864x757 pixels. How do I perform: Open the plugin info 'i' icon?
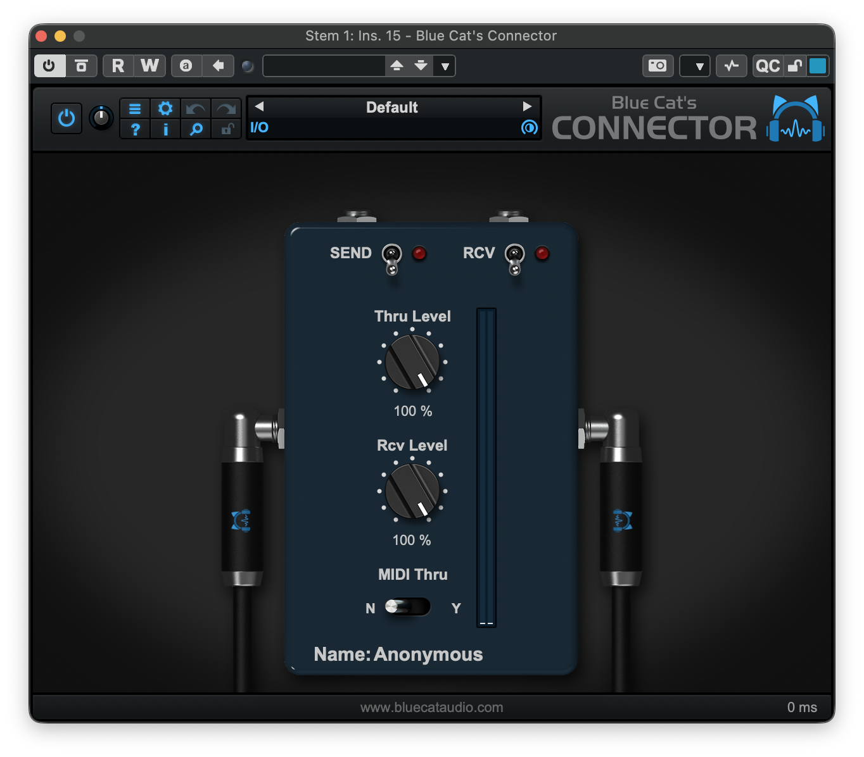point(165,129)
